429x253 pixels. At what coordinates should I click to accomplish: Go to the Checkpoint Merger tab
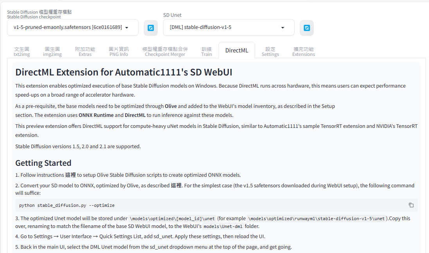[165, 51]
